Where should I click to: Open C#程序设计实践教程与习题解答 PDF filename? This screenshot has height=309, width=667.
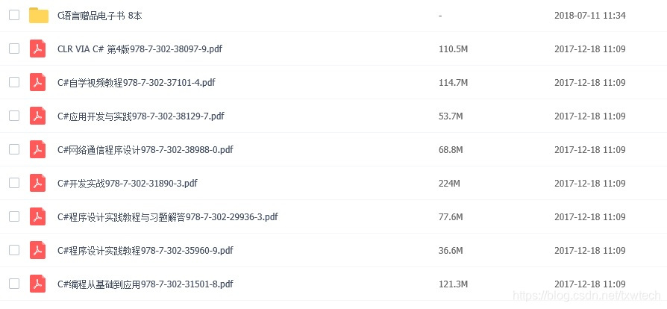pos(168,217)
